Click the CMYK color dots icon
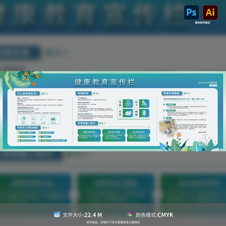 click(x=130, y=214)
